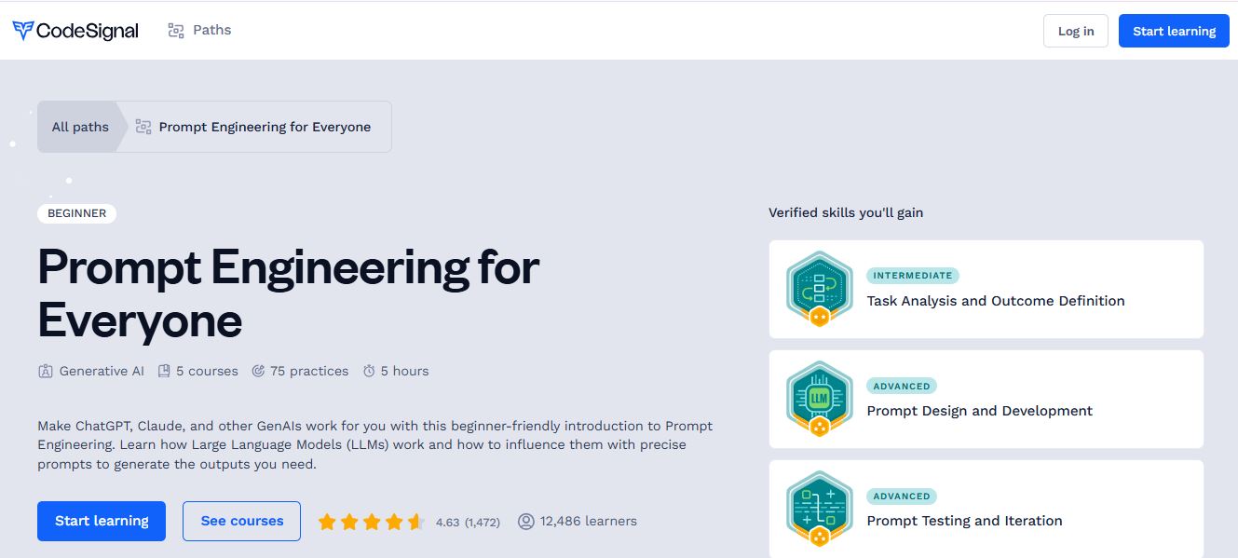Go back to All paths breadcrumb
This screenshot has width=1238, height=558.
coord(80,127)
